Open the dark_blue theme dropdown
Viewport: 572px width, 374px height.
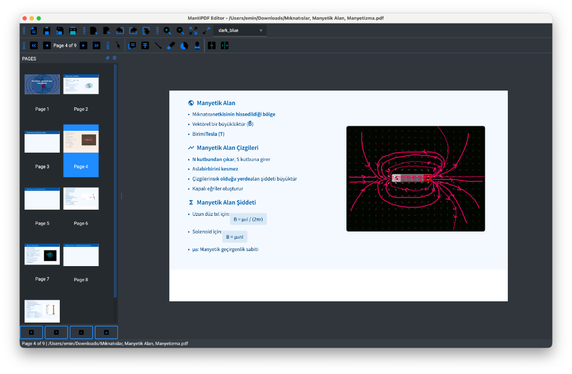[240, 31]
